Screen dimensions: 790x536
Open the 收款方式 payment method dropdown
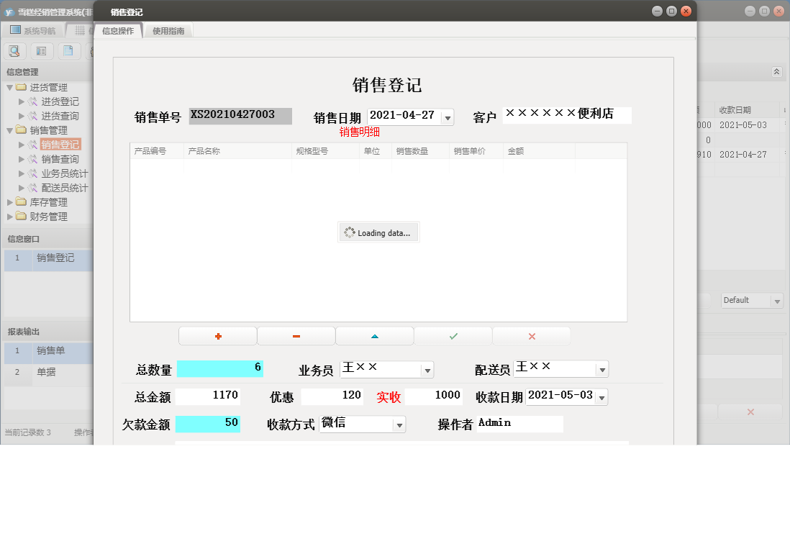point(398,424)
